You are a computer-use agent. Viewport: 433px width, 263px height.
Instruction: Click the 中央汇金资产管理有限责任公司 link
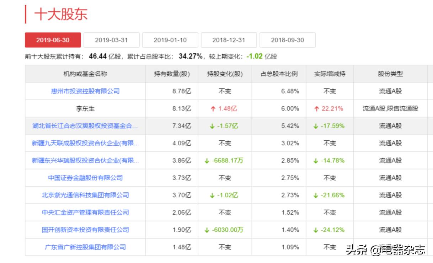[x=86, y=212]
